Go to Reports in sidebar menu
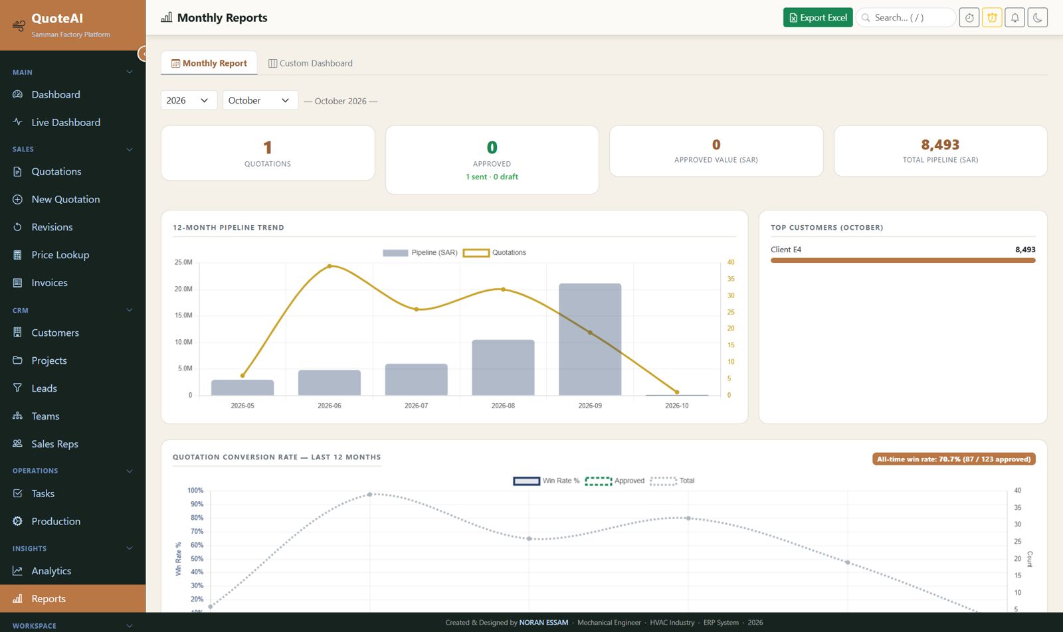The image size is (1063, 632). coord(72,599)
